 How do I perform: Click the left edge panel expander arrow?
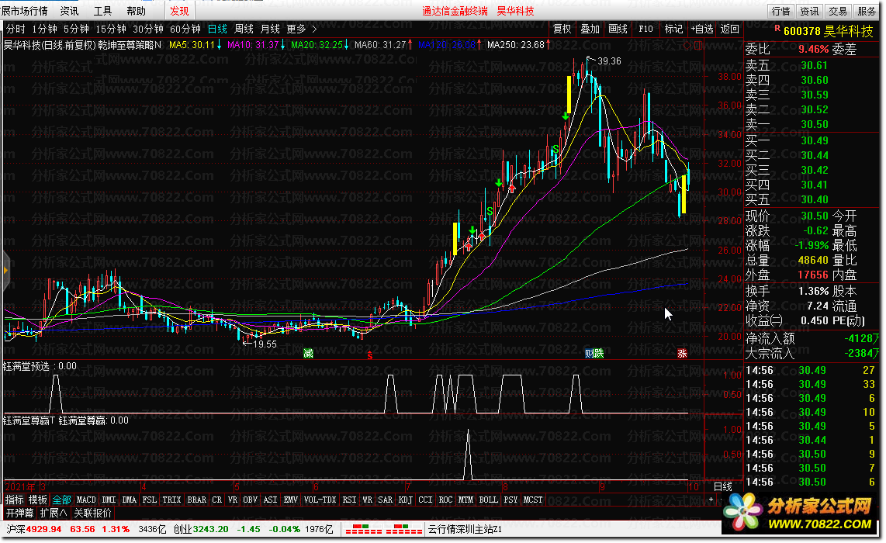pyautogui.click(x=6, y=271)
